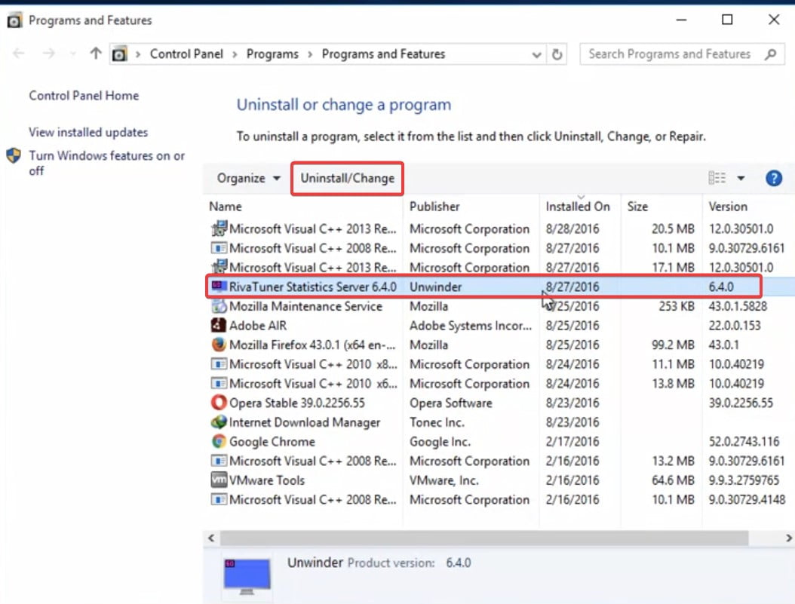This screenshot has width=795, height=604.
Task: Navigate to Programs breadcrumb
Action: tap(272, 54)
